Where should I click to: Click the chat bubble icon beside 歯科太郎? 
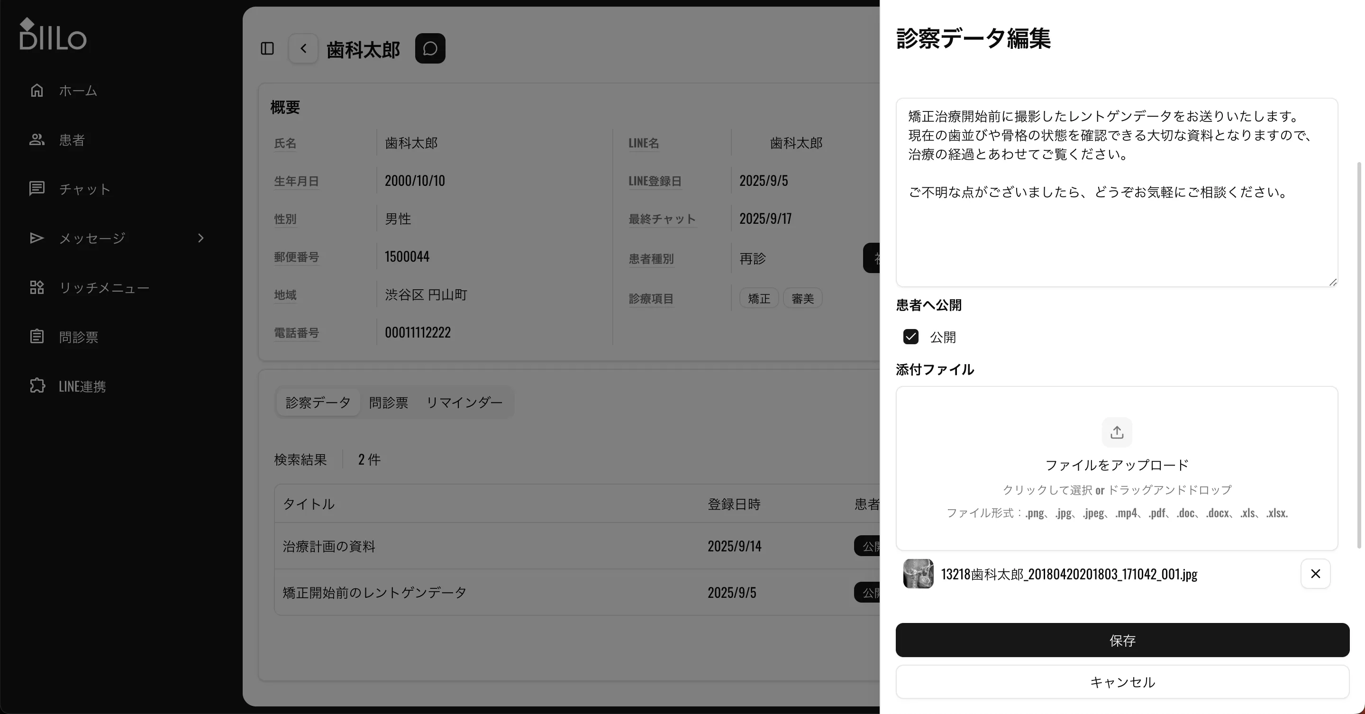(430, 48)
